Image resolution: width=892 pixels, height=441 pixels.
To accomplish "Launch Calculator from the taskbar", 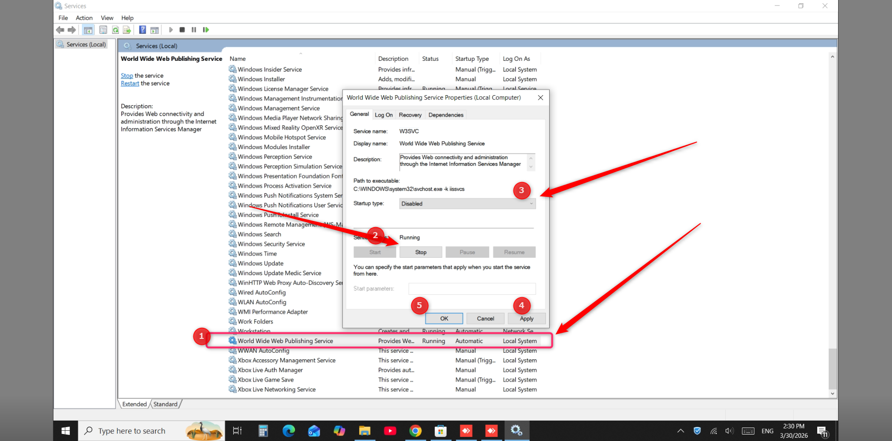I will coord(263,431).
